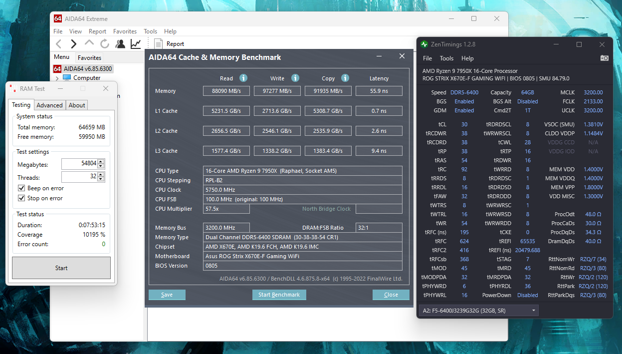The image size is (622, 354).
Task: Select the Testing tab in RAM Test
Action: coord(21,105)
